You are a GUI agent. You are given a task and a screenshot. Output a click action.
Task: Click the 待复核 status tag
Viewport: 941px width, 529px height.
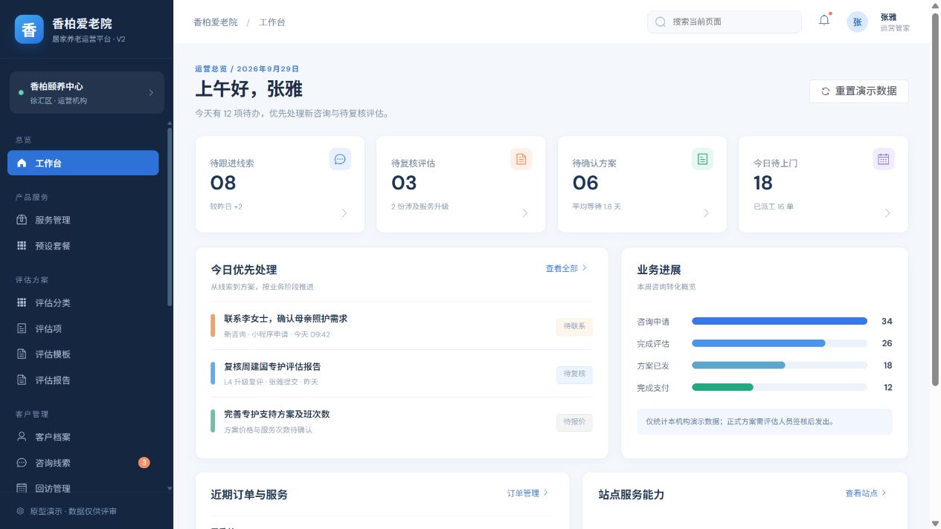click(574, 374)
